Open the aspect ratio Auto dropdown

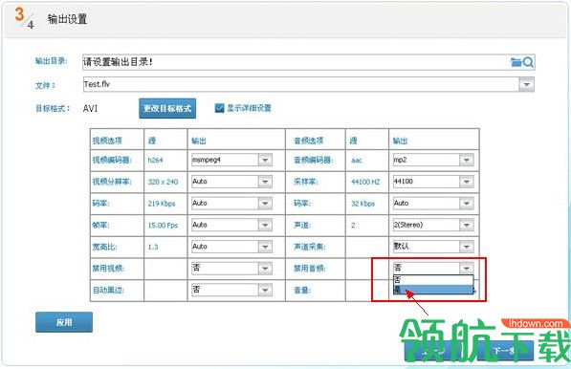(x=265, y=247)
